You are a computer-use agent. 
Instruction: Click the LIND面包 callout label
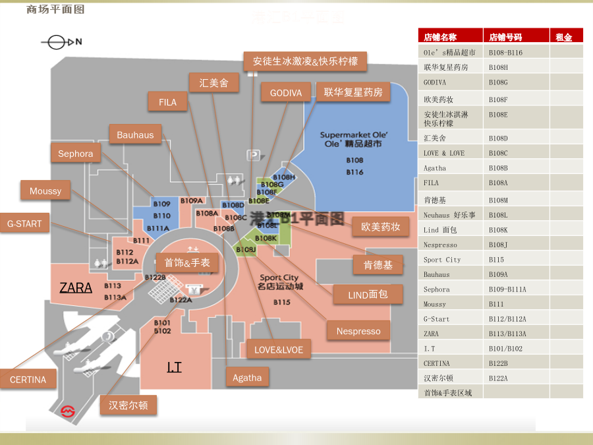point(368,295)
